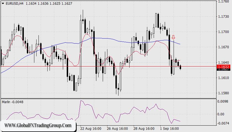Click the red 1.1632 price tag

click(223, 67)
